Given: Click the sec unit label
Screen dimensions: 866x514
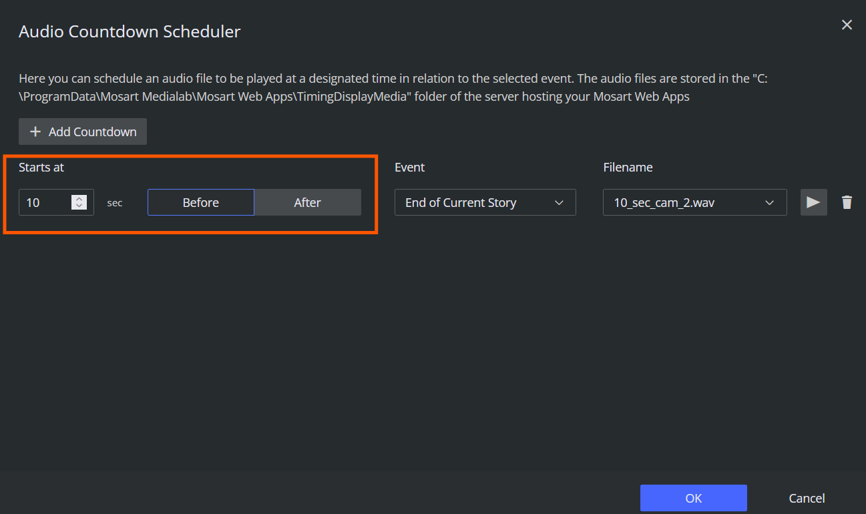Looking at the screenshot, I should (115, 203).
